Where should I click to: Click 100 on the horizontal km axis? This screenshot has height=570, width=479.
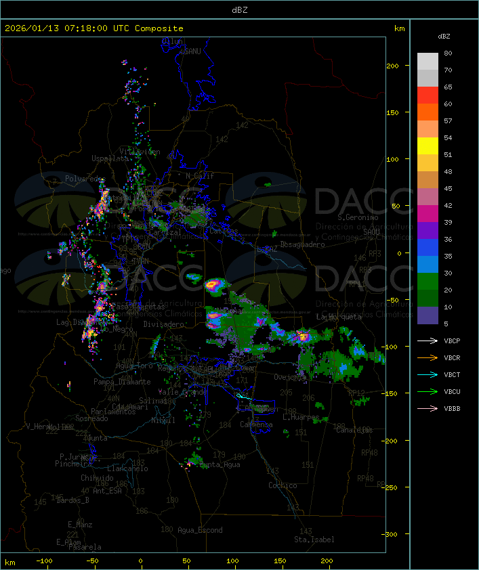[232, 561]
